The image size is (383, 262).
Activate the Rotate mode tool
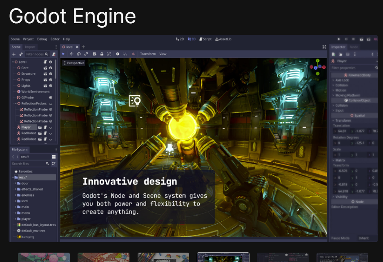(79, 54)
